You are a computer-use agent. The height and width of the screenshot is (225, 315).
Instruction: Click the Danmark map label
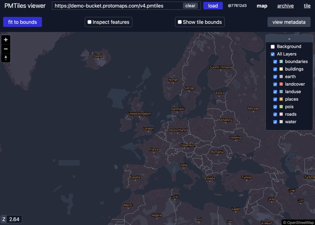pyautogui.click(x=177, y=109)
